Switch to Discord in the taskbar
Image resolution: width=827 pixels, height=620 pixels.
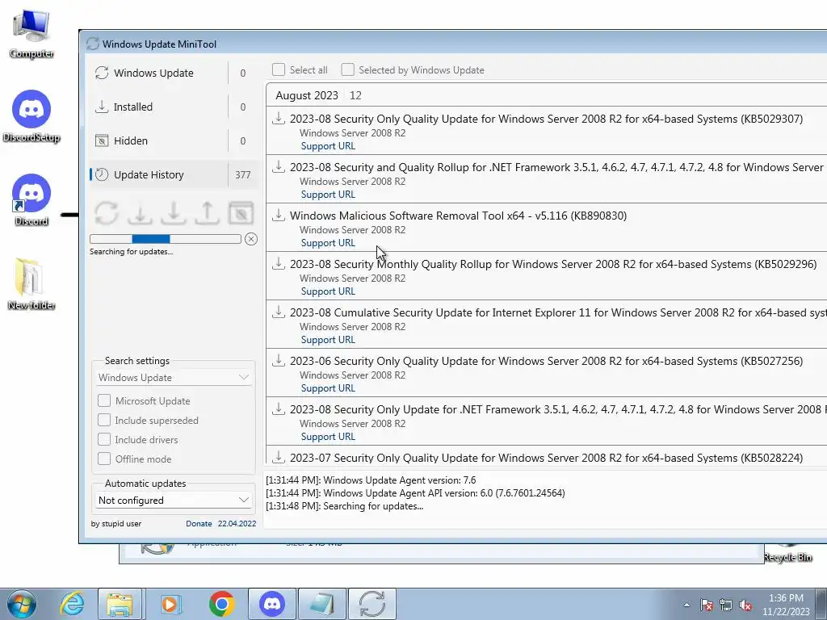(x=272, y=604)
